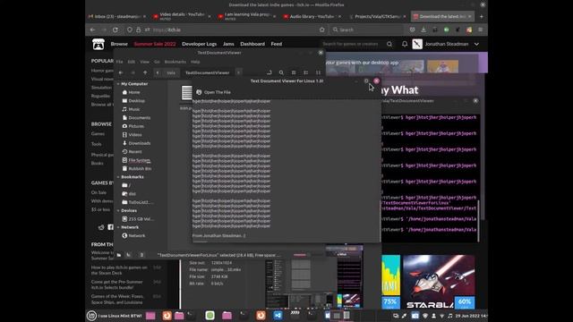
Task: Go back in Firefox history
Action: point(93,30)
